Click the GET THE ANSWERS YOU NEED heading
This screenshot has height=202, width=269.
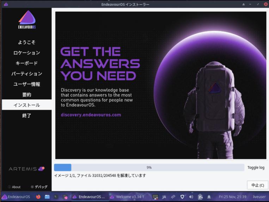pyautogui.click(x=100, y=63)
